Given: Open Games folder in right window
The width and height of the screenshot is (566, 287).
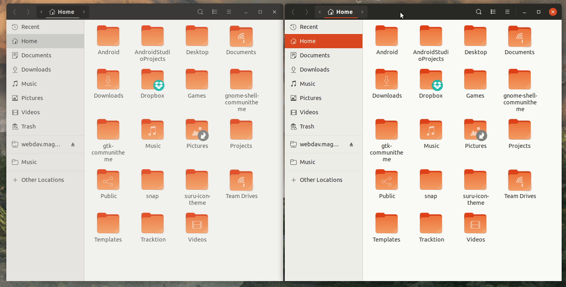Looking at the screenshot, I should point(475,79).
